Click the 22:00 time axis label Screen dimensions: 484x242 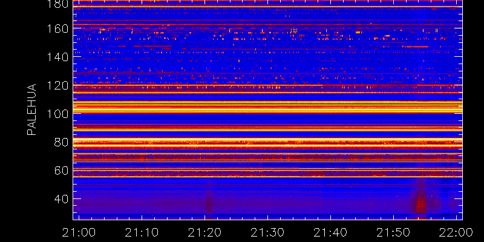tap(456, 232)
